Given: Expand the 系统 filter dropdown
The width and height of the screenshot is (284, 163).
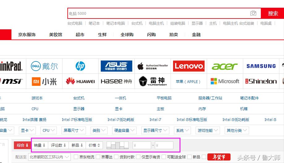Looking at the screenshot, I should (182, 131).
